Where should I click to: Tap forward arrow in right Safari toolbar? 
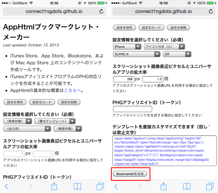[x=140, y=187]
